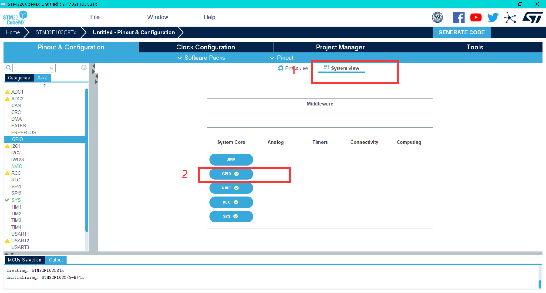Image resolution: width=546 pixels, height=293 pixels.
Task: Open RCC configuration button
Action: 231,202
